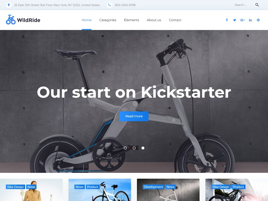Click the Bike Design tag on first post

point(15,187)
